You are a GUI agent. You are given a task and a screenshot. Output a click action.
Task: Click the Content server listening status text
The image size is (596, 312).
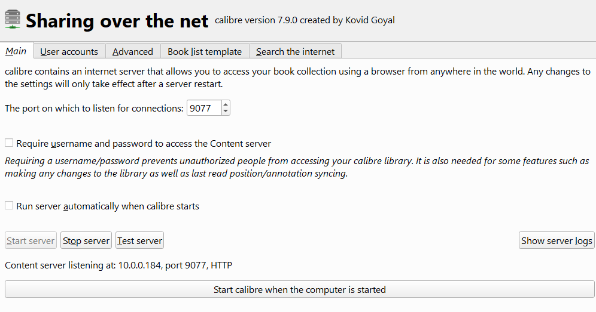tap(118, 265)
